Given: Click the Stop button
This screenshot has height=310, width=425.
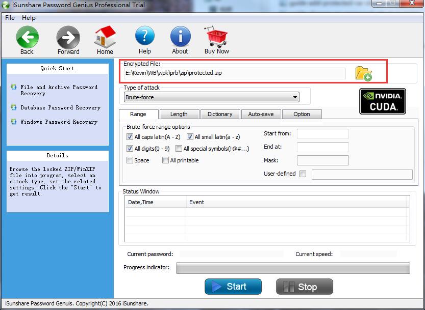Looking at the screenshot, I should (305, 287).
